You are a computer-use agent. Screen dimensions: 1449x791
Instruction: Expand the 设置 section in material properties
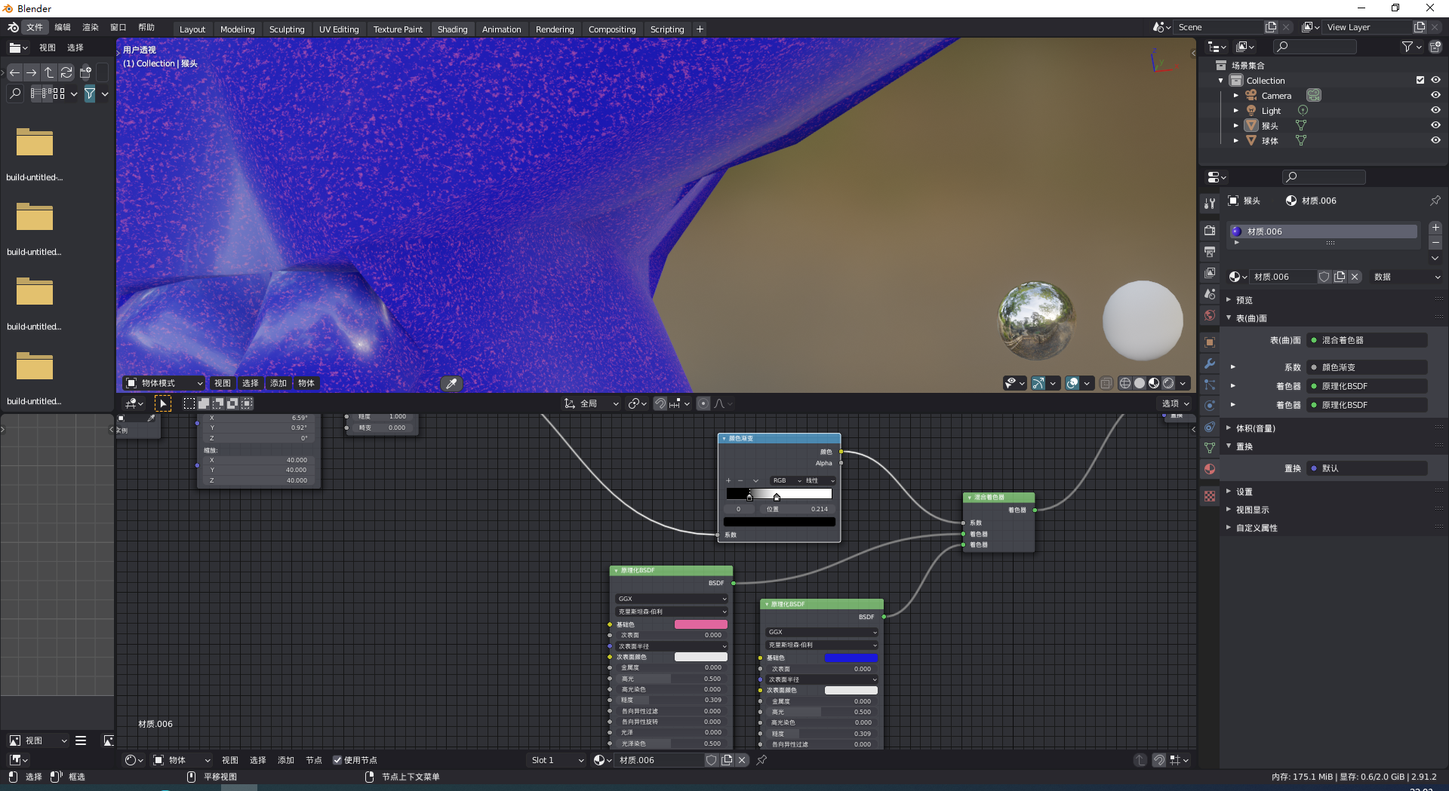coord(1244,491)
